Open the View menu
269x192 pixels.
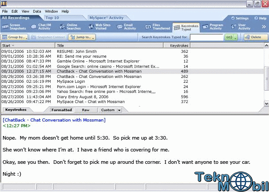(26, 11)
